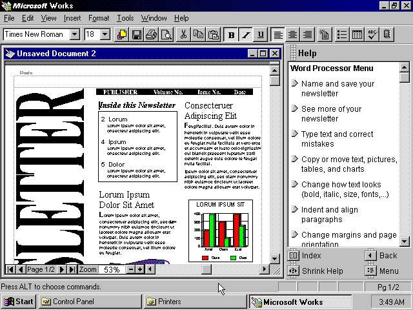
Task: Click the Cut scissors icon
Action: 184,34
